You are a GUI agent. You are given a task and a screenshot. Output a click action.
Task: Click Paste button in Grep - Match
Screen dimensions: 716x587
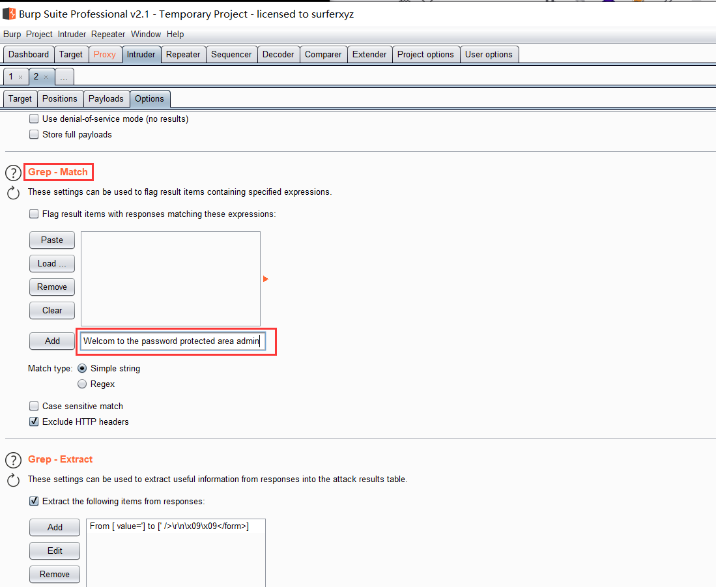pos(52,240)
